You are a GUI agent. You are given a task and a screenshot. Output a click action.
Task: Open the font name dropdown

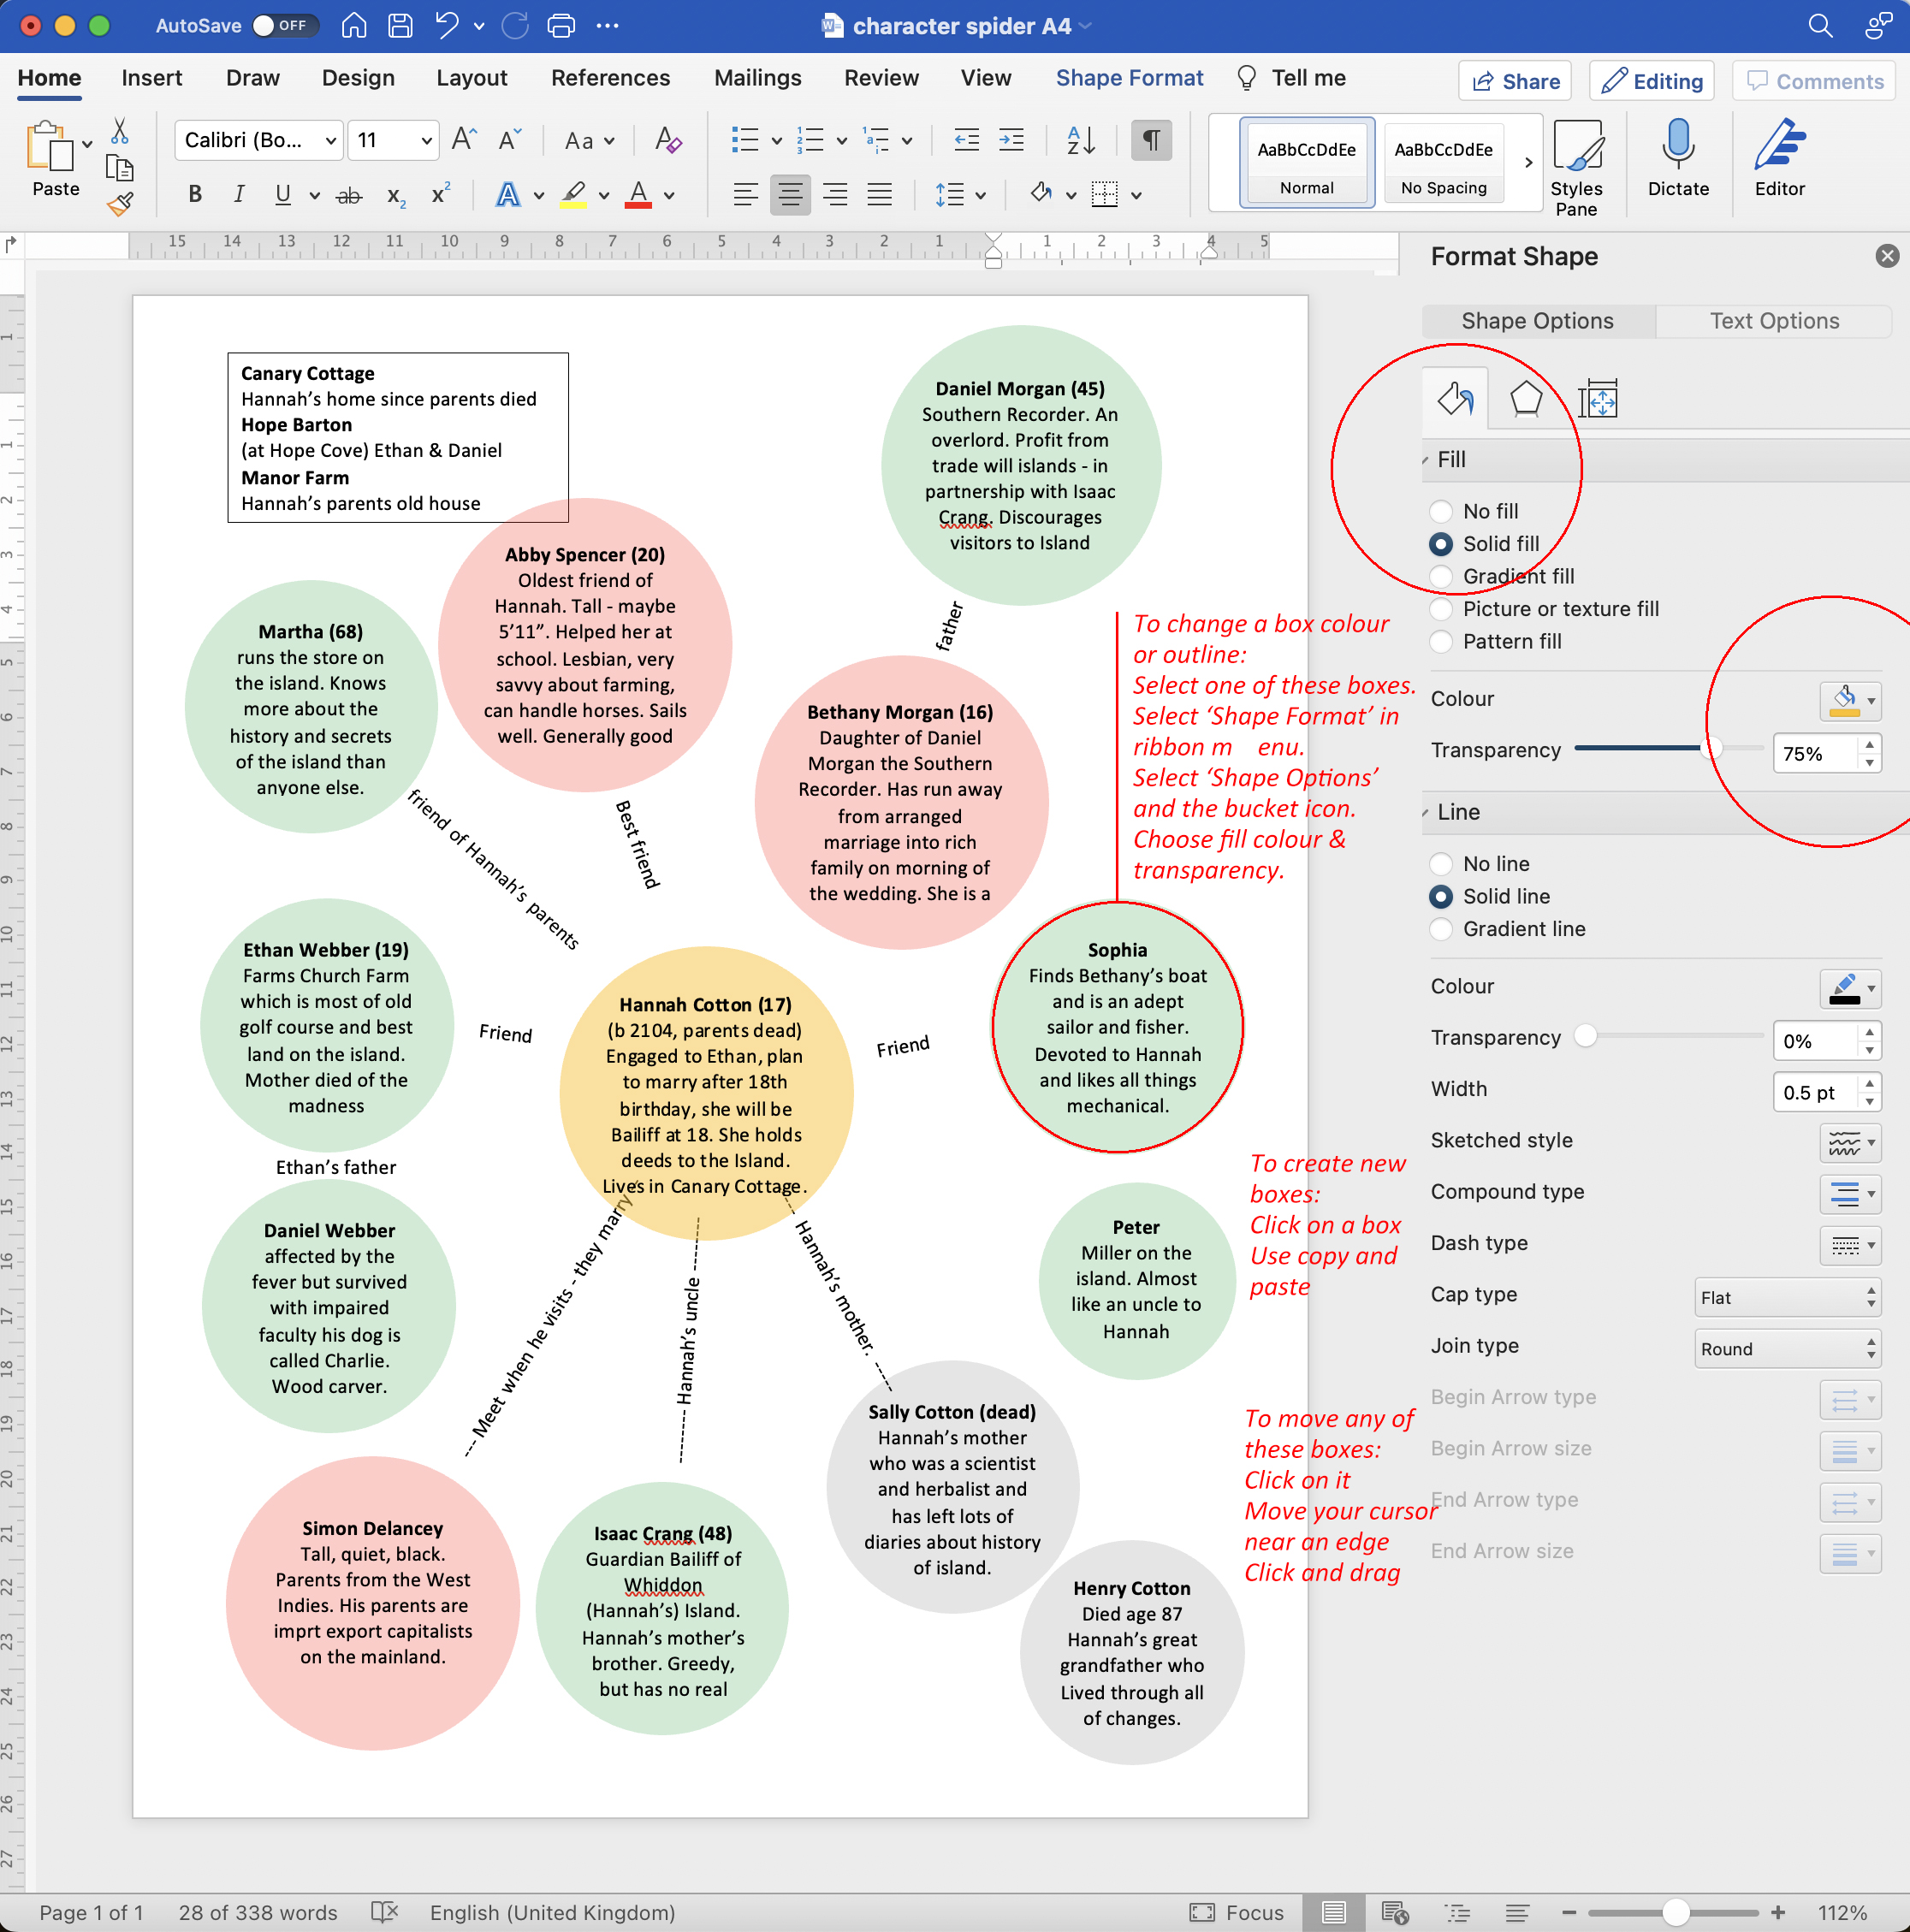tap(330, 140)
